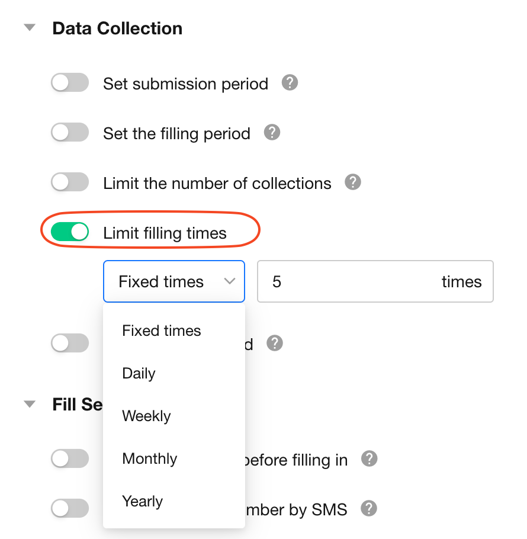Viewport: 527px width, 539px height.
Task: Collapse the Fill Settings section triangle
Action: pos(30,405)
